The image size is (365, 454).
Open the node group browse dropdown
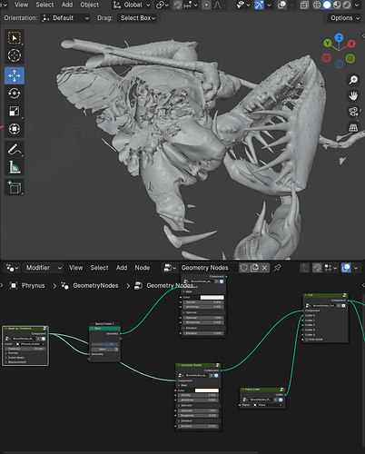(x=170, y=268)
